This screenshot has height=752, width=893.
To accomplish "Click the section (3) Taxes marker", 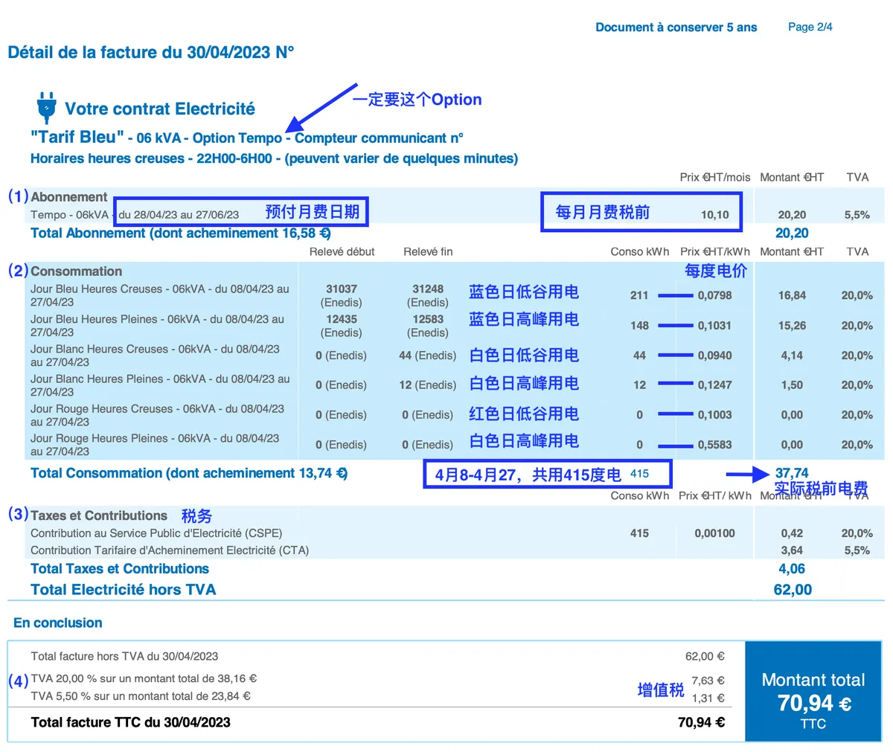I will (x=18, y=515).
